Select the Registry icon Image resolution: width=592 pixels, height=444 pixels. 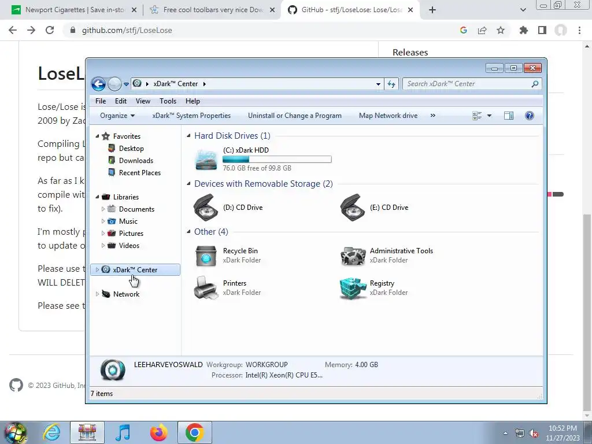353,288
